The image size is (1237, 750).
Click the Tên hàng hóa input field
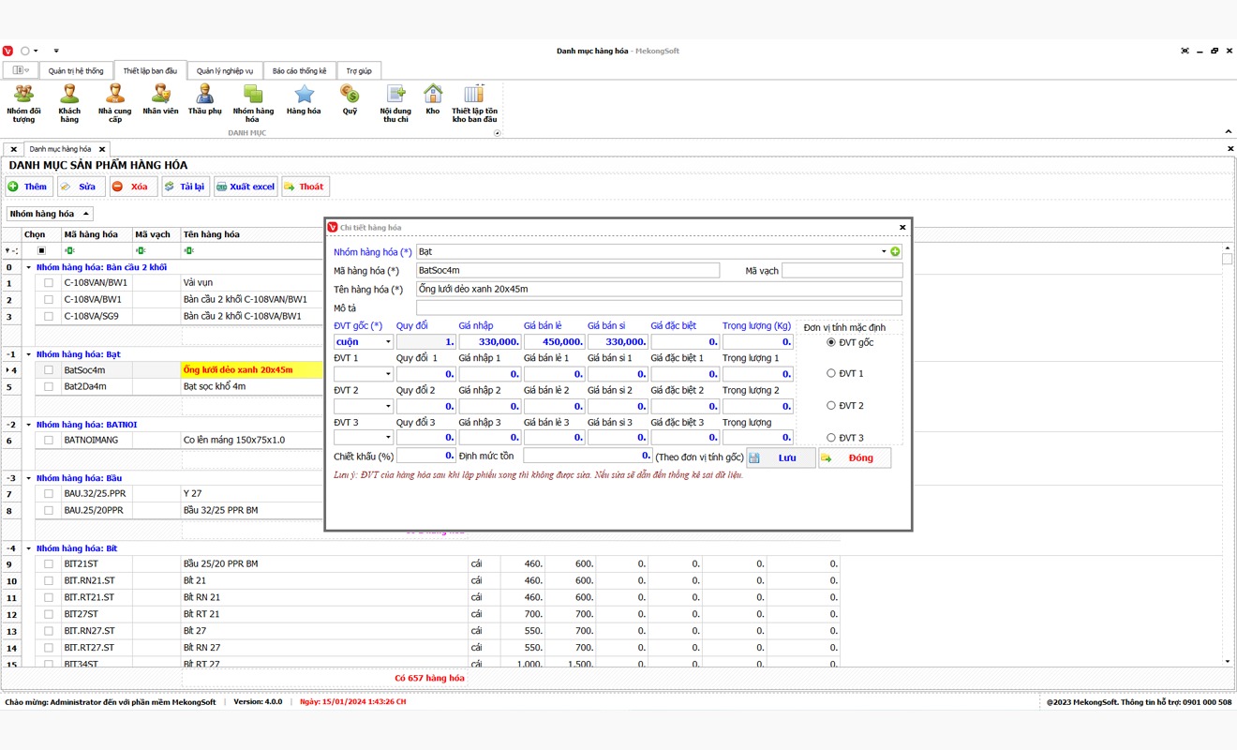pos(658,290)
